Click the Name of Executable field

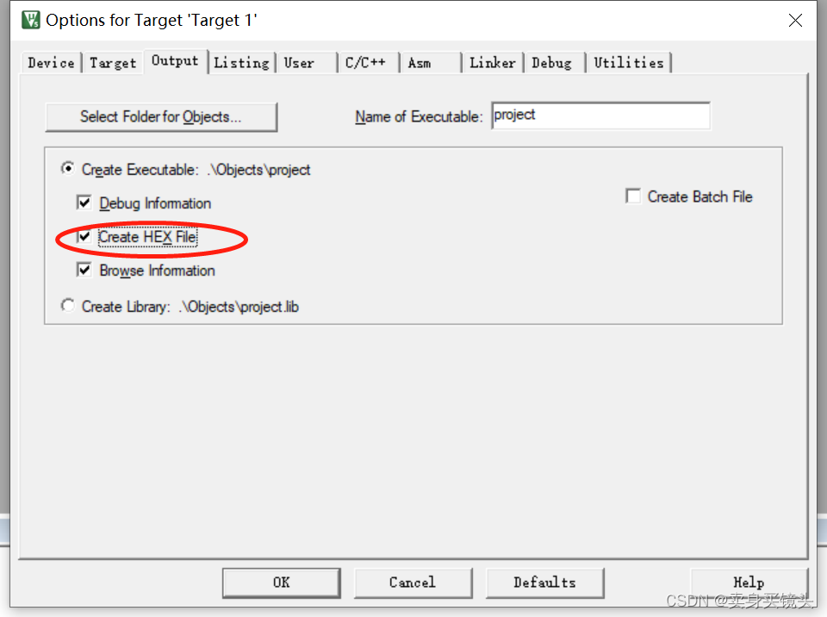(600, 115)
